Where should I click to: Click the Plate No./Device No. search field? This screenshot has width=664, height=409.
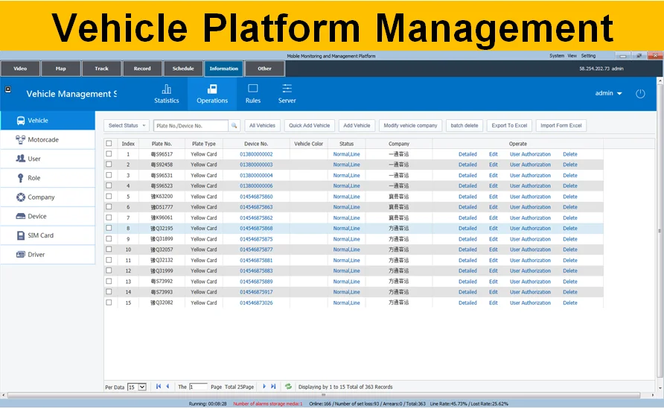pyautogui.click(x=191, y=126)
